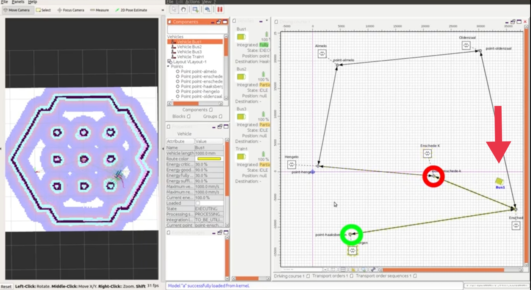Click the Focus Camera tool
This screenshot has width=531, height=290.
coord(70,10)
